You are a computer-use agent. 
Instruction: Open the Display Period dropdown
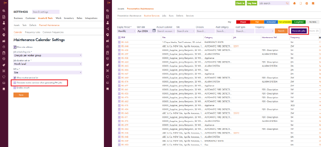click(126, 31)
